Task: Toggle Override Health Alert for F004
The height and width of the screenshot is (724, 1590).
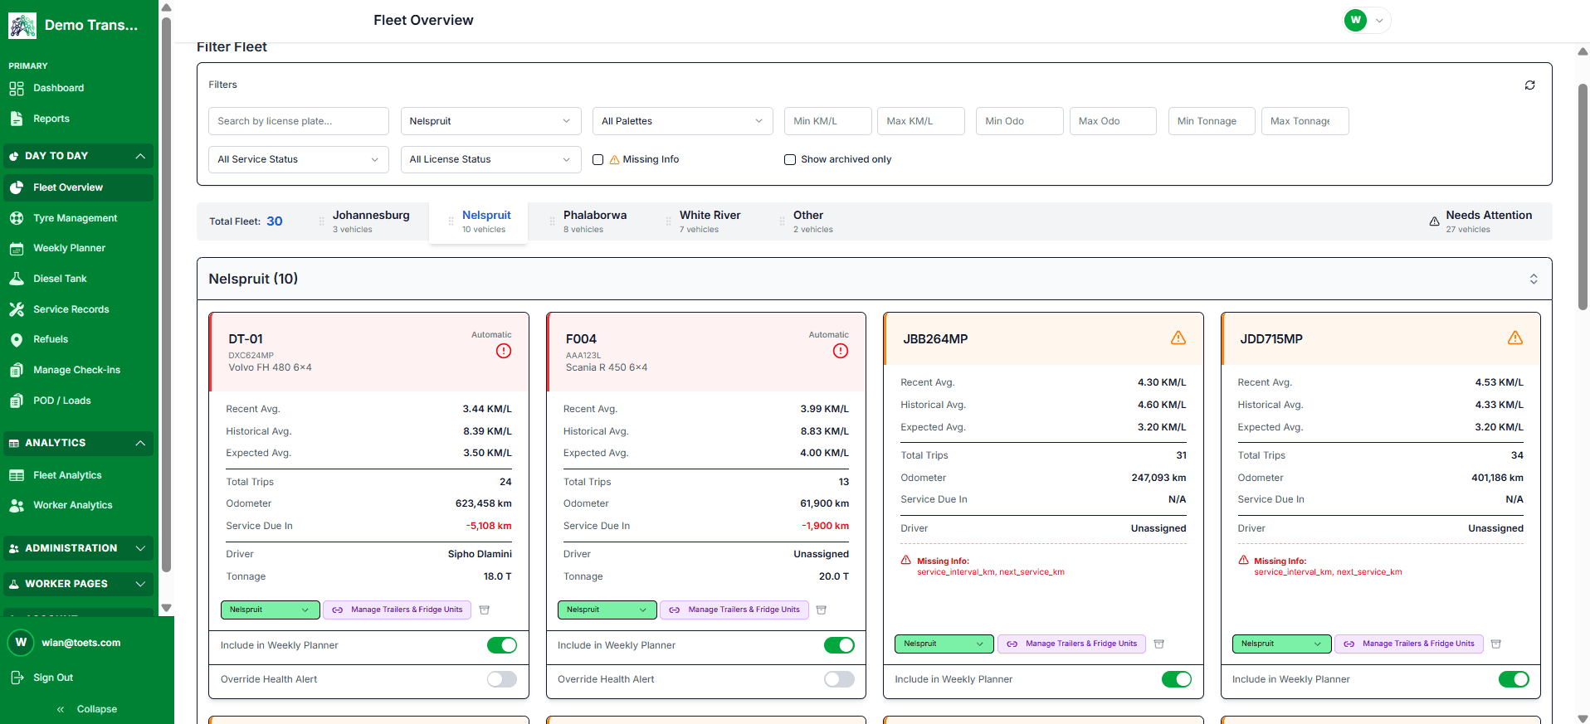Action: [x=839, y=679]
